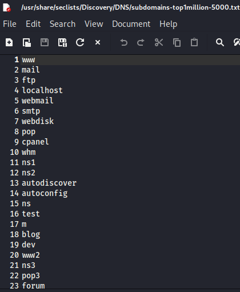Click the 'ns1' entry
Image resolution: width=240 pixels, height=292 pixels.
29,162
